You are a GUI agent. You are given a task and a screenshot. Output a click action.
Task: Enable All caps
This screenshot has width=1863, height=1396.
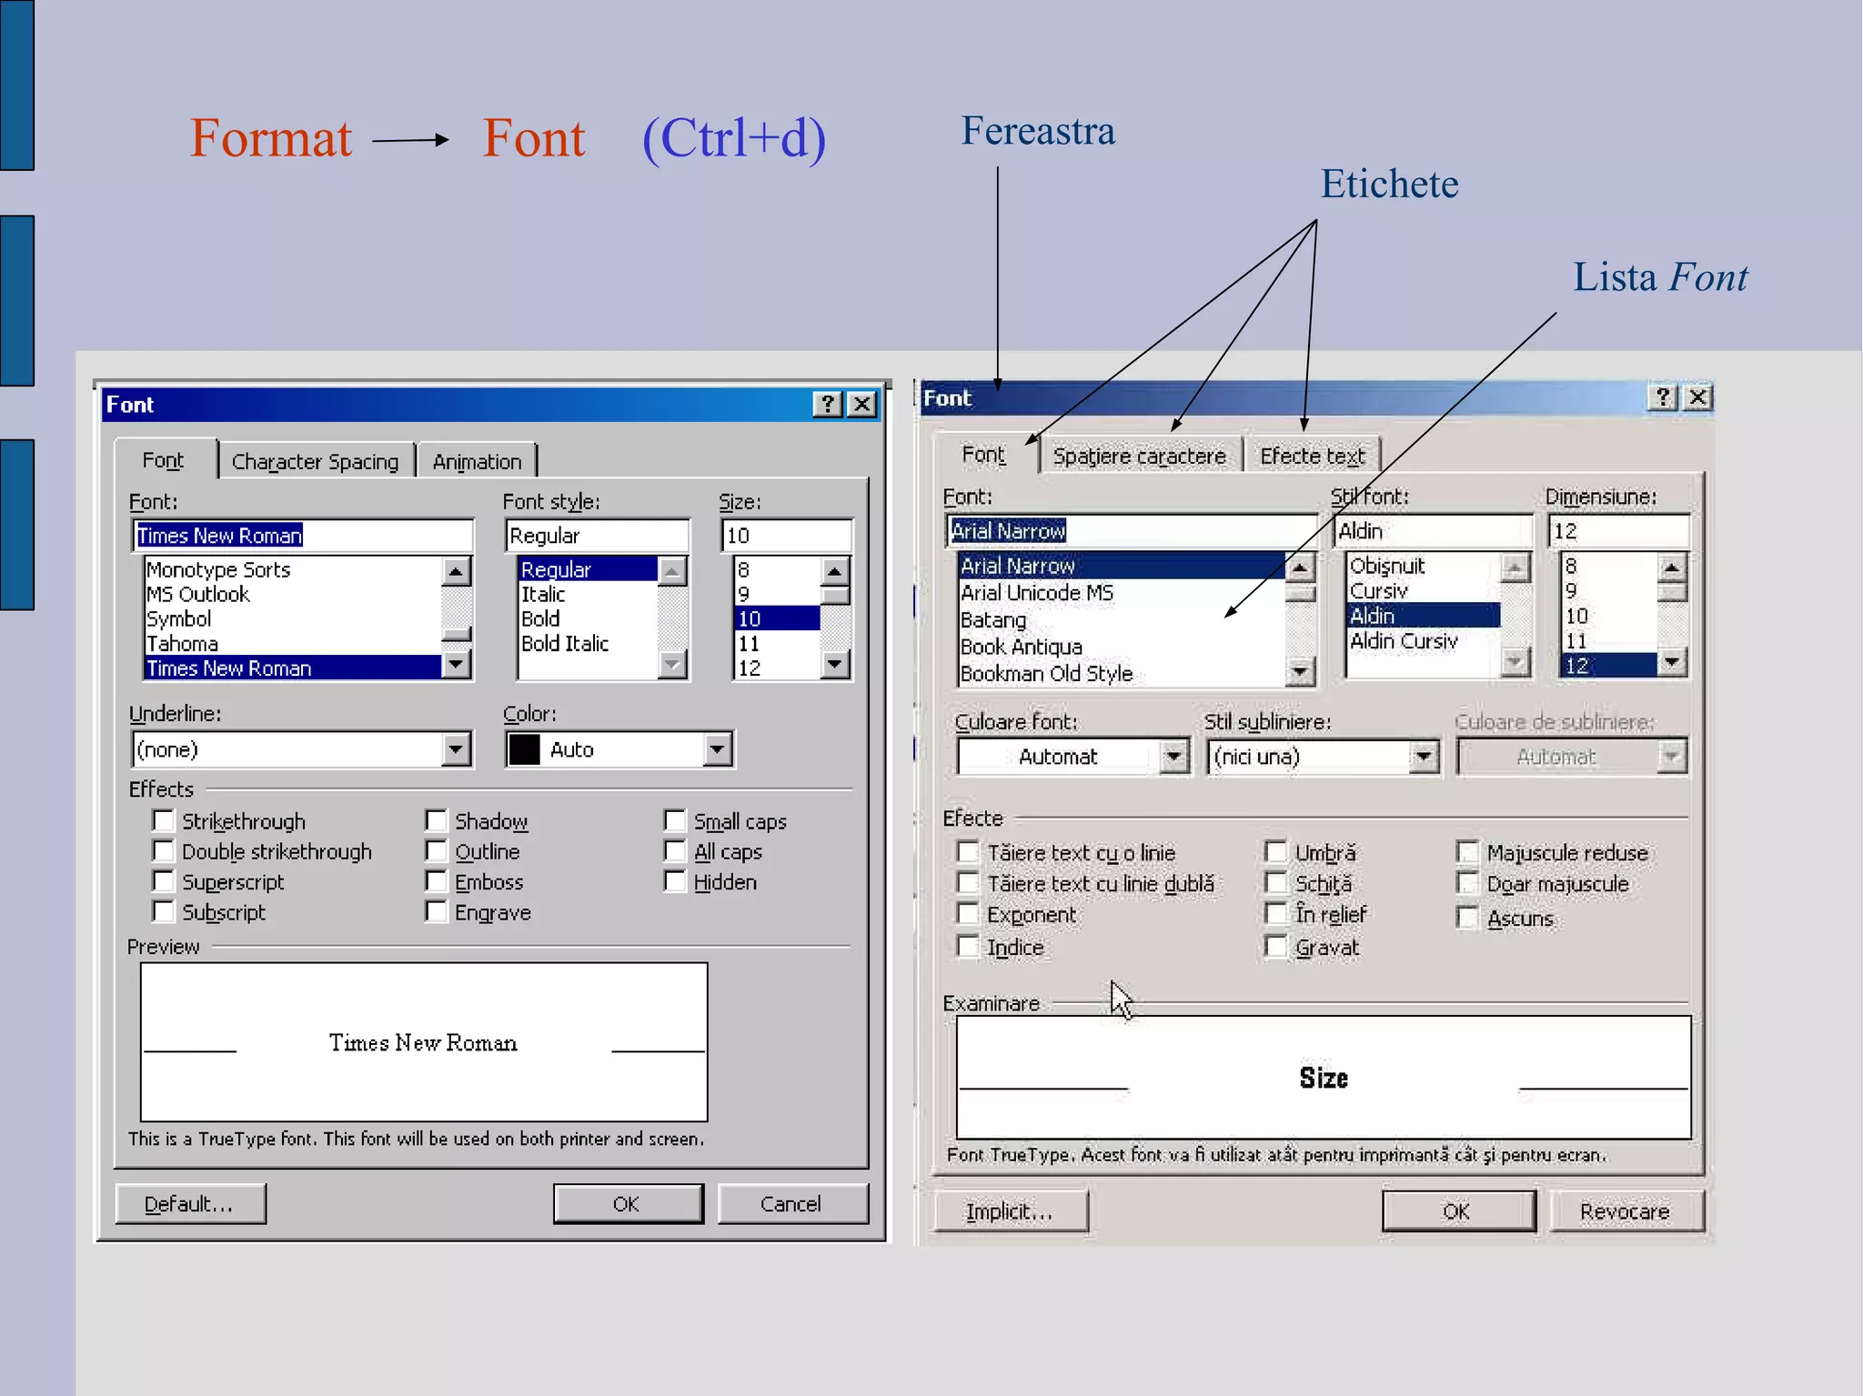coord(674,850)
